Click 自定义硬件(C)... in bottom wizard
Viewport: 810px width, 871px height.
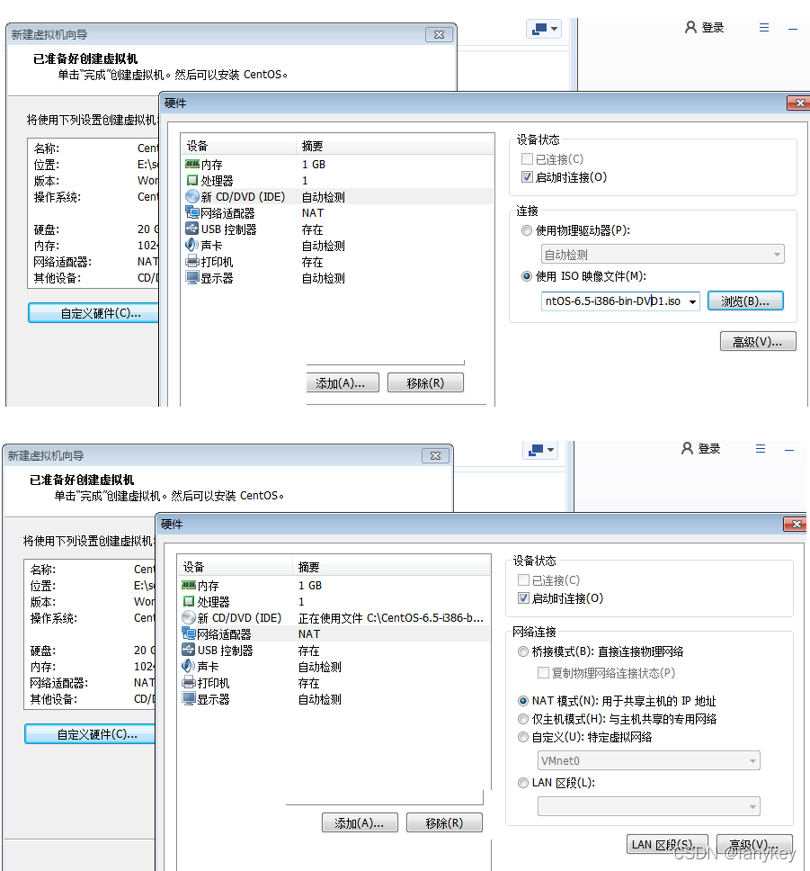[90, 734]
